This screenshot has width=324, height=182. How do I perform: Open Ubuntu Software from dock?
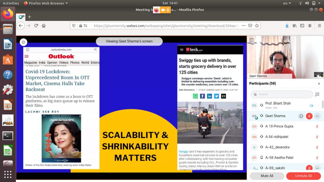pos(8,59)
